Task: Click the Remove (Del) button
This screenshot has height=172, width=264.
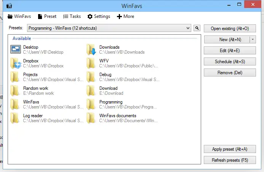Action: point(230,73)
